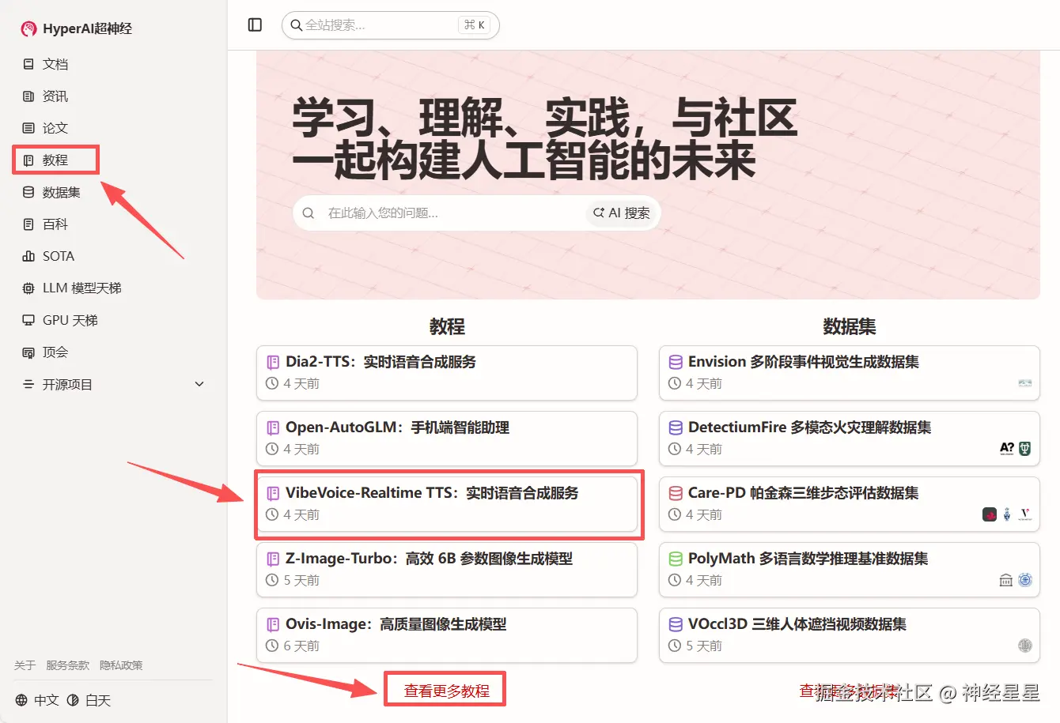Image resolution: width=1060 pixels, height=723 pixels.
Task: Click the red database icon beside Care-PD
Action: tap(676, 493)
